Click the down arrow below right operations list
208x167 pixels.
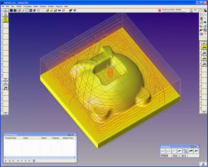204,112
